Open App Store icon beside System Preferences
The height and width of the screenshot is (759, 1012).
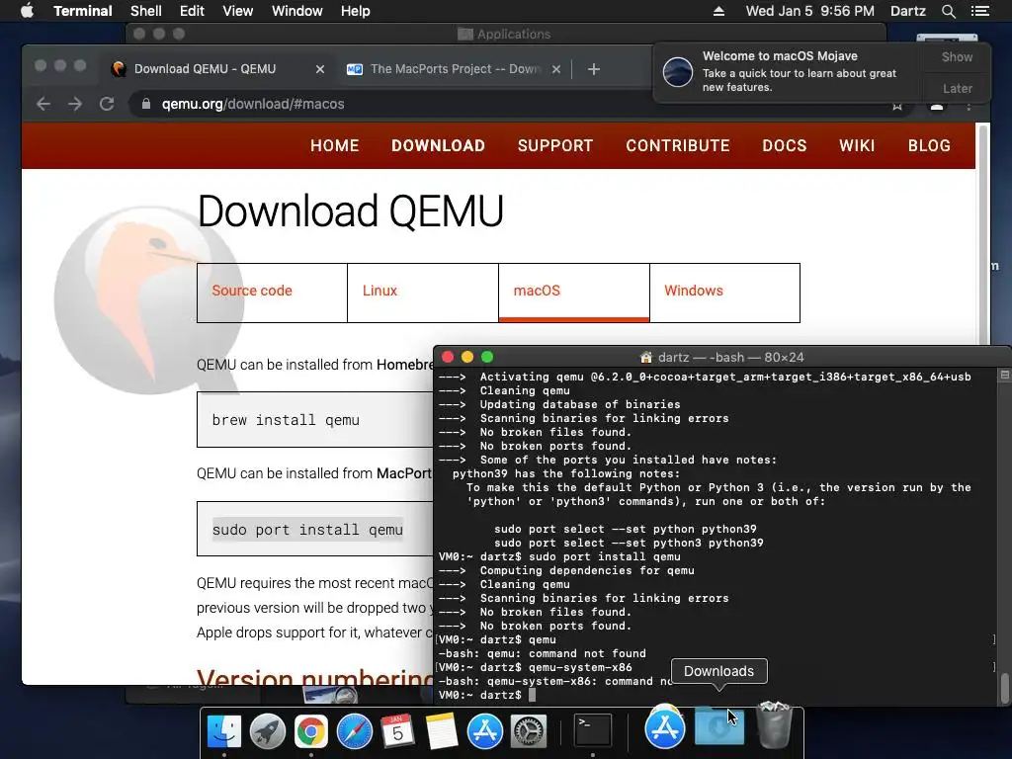[x=484, y=731]
